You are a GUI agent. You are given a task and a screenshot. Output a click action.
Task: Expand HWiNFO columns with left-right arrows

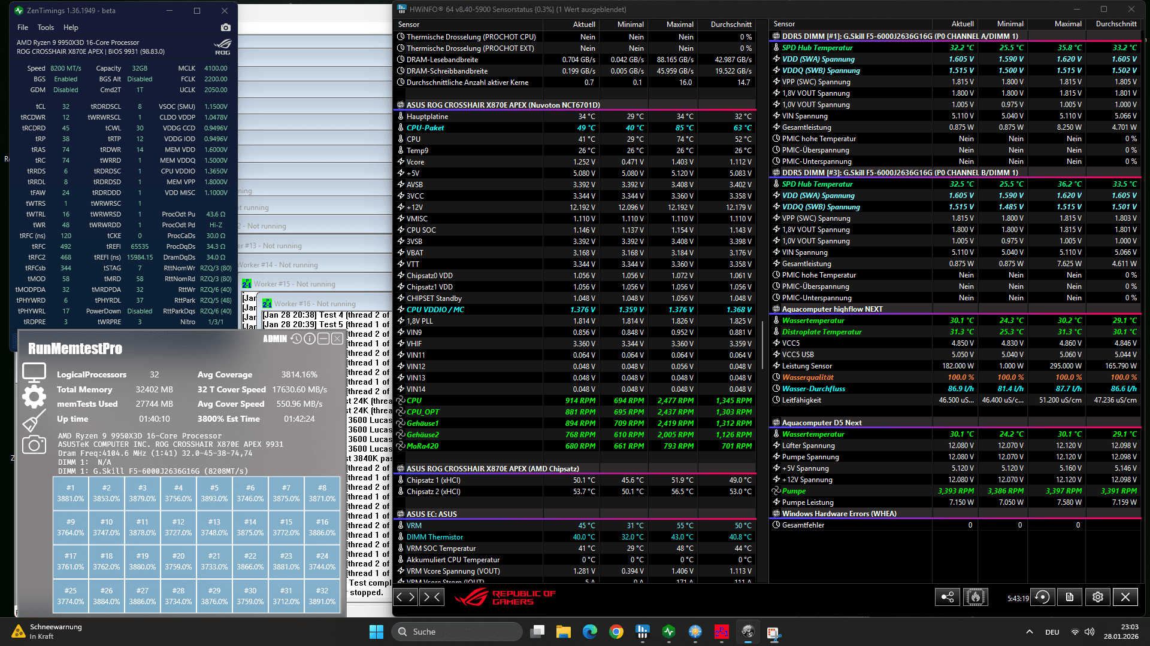click(405, 596)
